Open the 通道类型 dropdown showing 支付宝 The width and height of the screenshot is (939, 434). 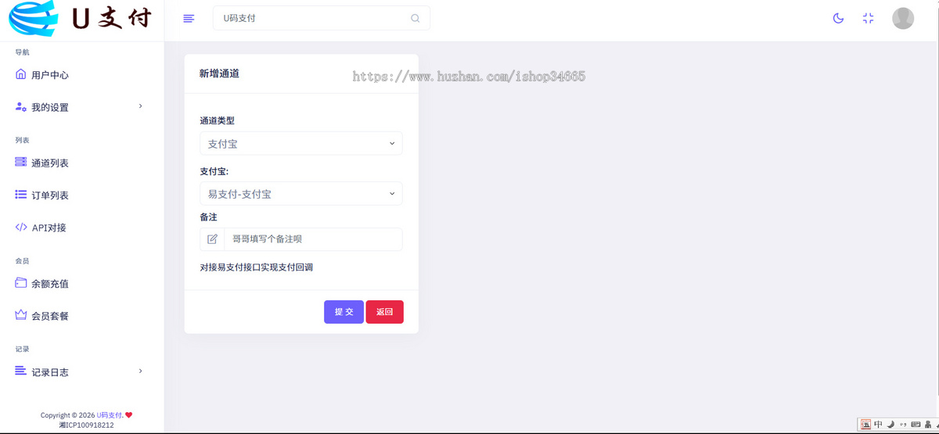pyautogui.click(x=301, y=143)
